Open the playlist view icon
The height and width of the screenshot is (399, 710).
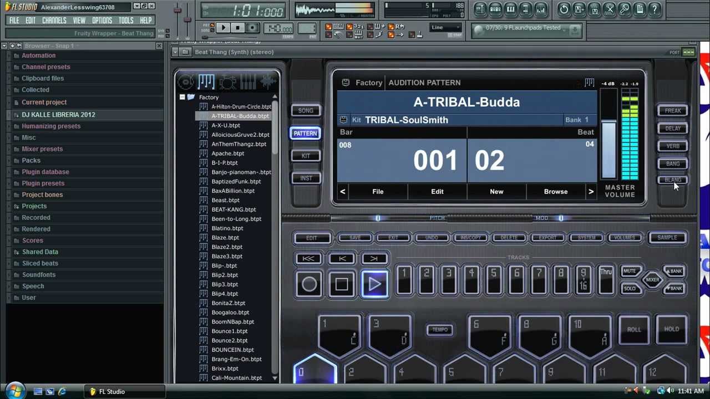[x=480, y=9]
